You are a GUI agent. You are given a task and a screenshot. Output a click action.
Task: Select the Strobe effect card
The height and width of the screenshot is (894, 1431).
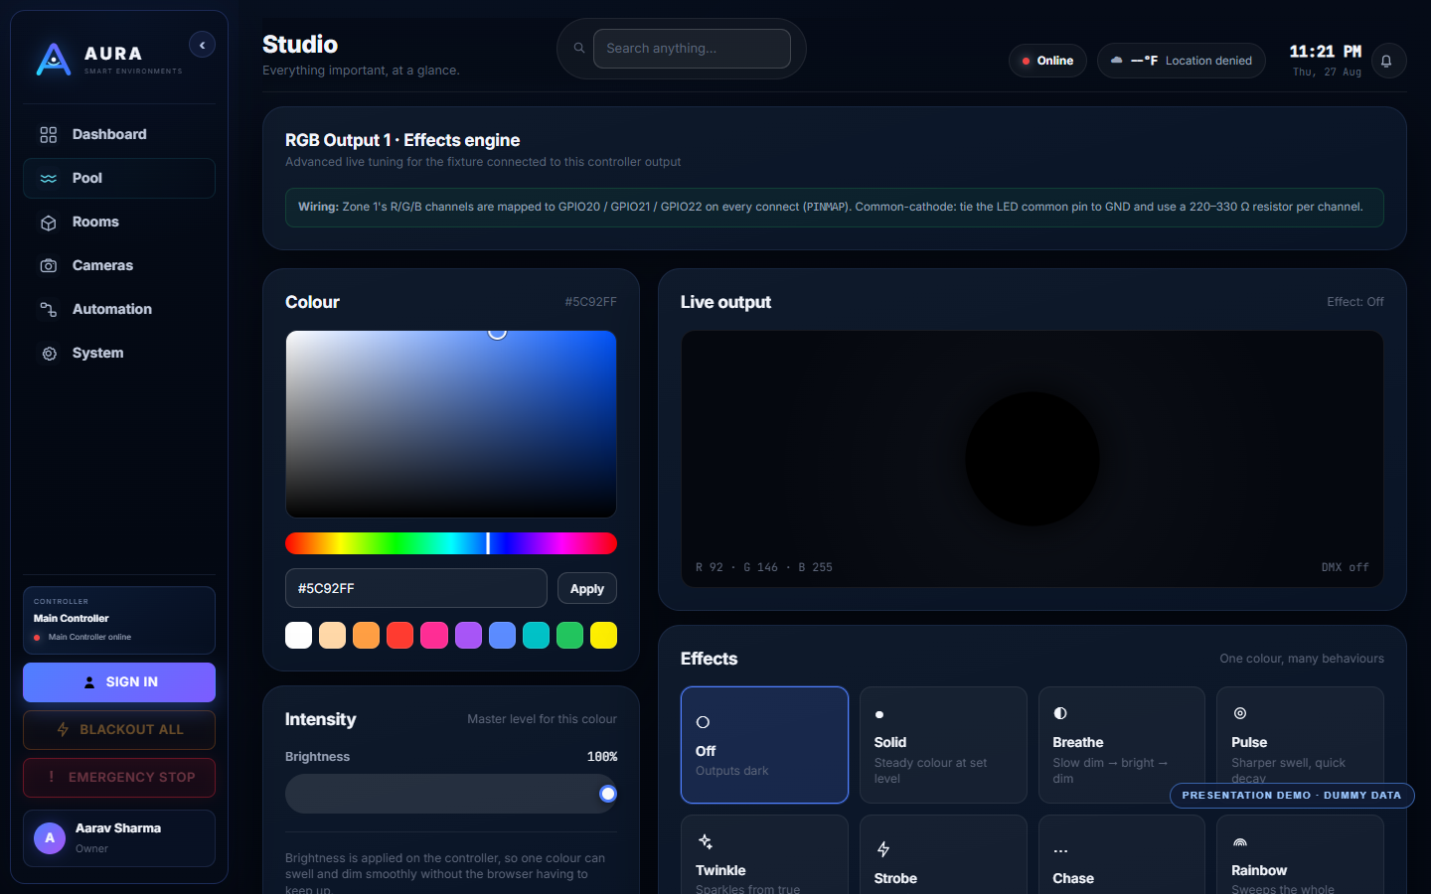[943, 854]
